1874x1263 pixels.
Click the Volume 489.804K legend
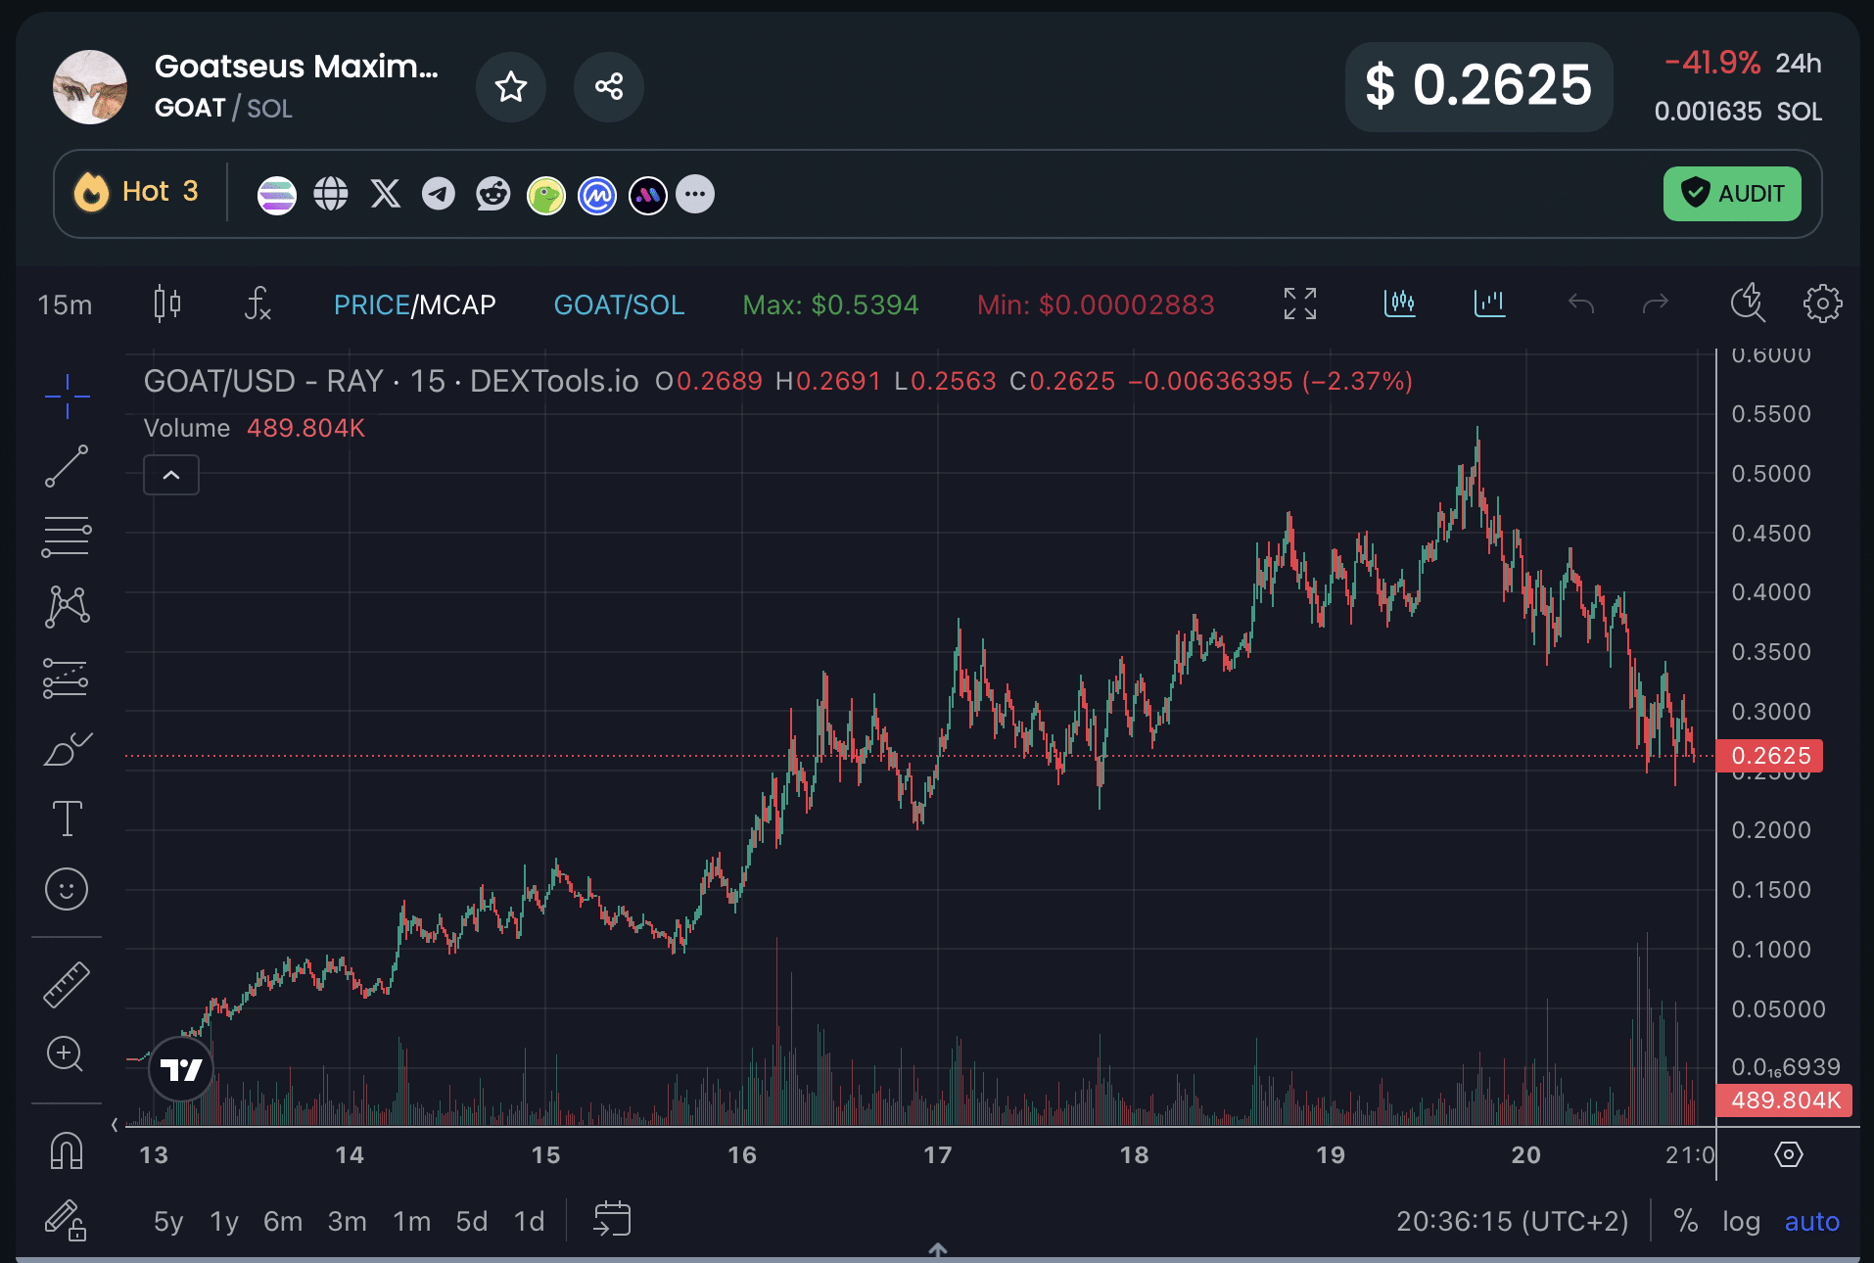(x=255, y=429)
